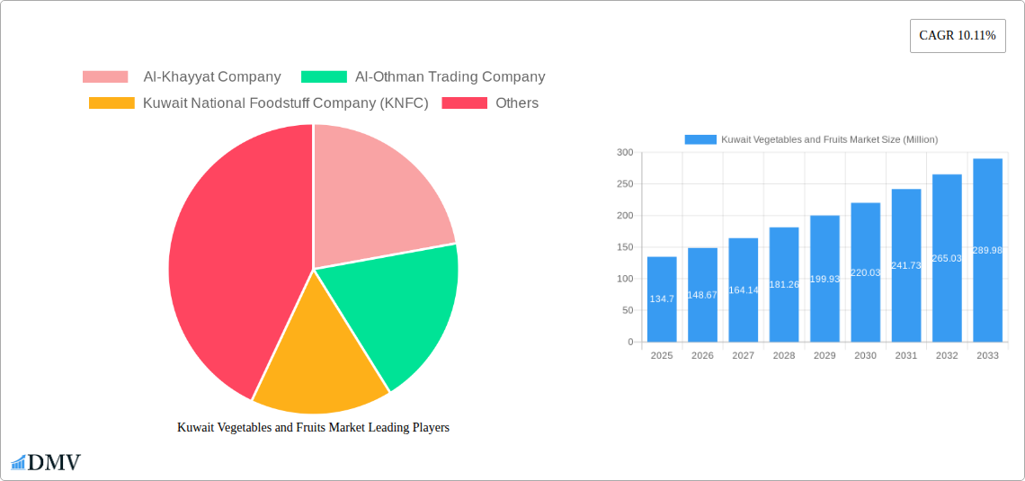The width and height of the screenshot is (1025, 481).
Task: Click the 2028 bar labeled 181.26
Action: coord(784,284)
